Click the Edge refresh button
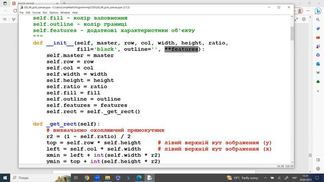This screenshot has width=324, height=182. click(x=15, y=11)
